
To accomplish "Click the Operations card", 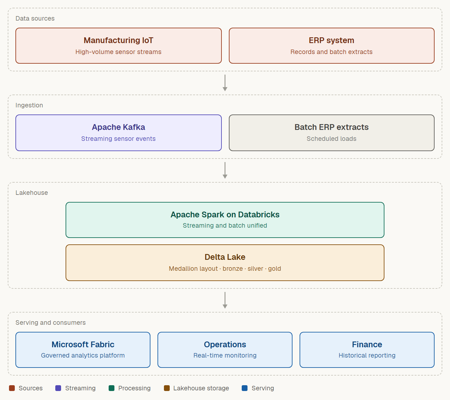I will (x=225, y=350).
